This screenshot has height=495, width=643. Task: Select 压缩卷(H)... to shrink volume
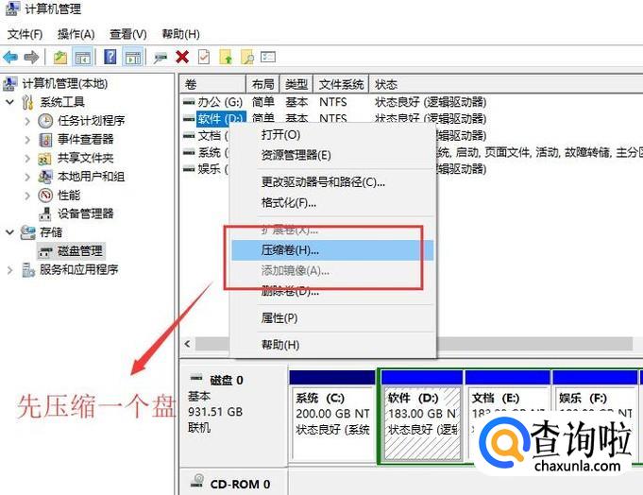click(332, 249)
